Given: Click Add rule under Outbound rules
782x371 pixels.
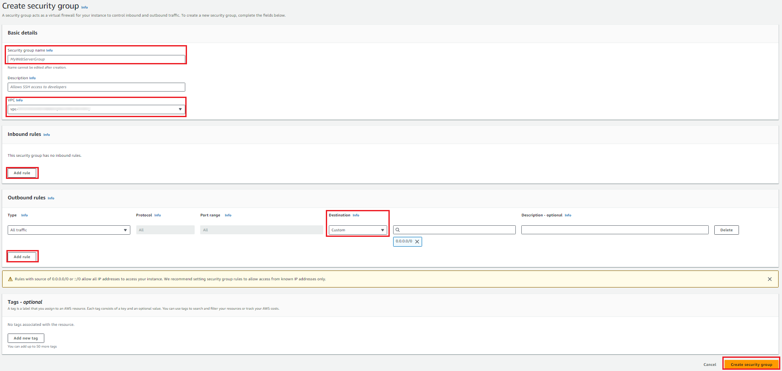Looking at the screenshot, I should point(22,257).
